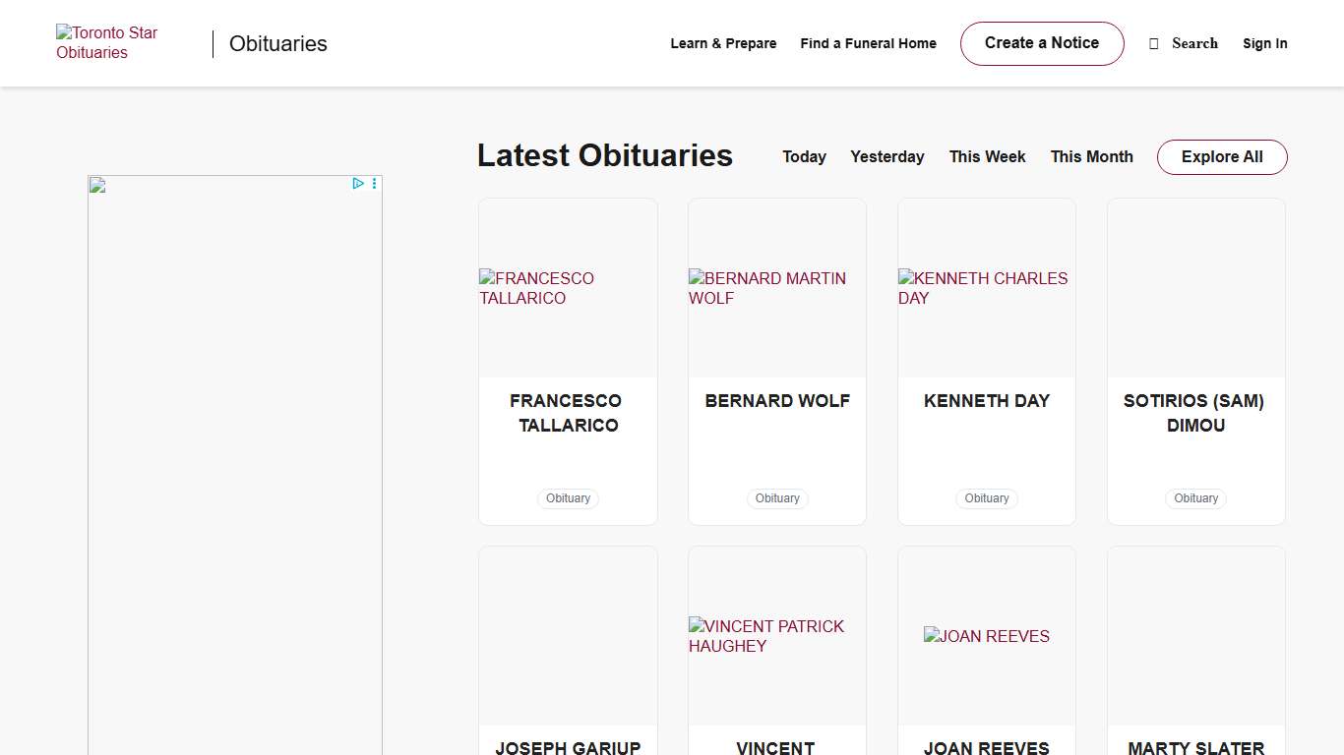Click the search magnifier icon
1344x755 pixels.
[x=1154, y=43]
